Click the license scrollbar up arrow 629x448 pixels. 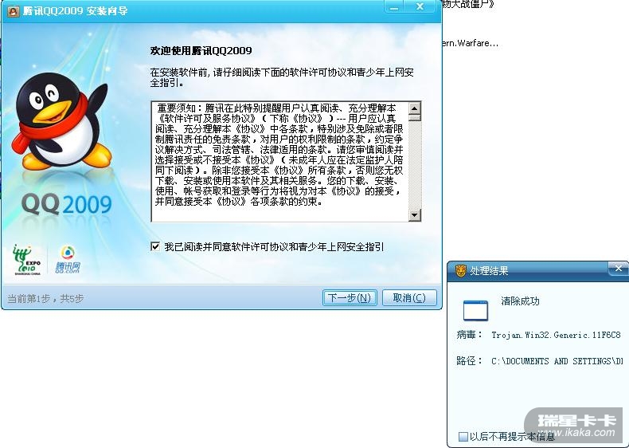tap(414, 108)
